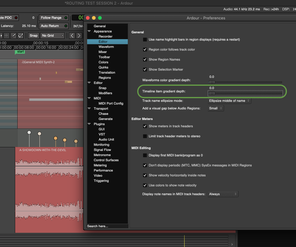Image resolution: width=296 pixels, height=247 pixels.
Task: Toggle the Follow Range button
Action: (54, 18)
